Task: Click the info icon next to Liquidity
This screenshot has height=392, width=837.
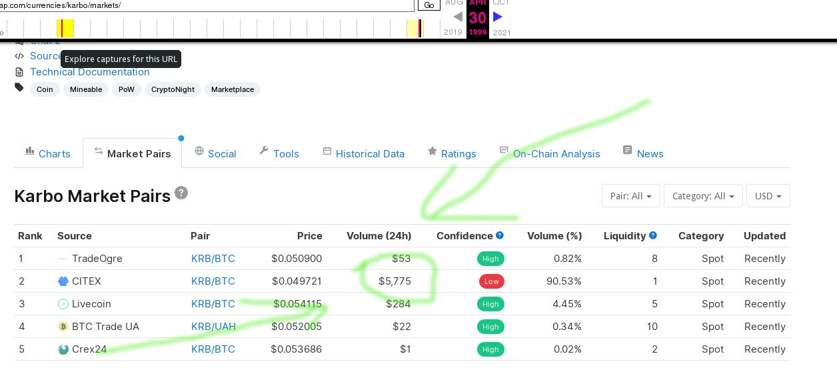Action: 653,235
